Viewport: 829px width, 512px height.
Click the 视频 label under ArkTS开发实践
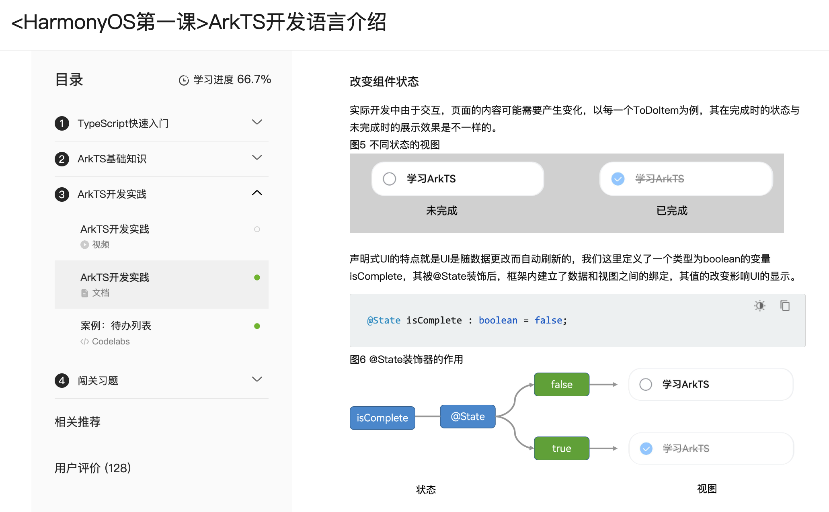click(x=101, y=244)
